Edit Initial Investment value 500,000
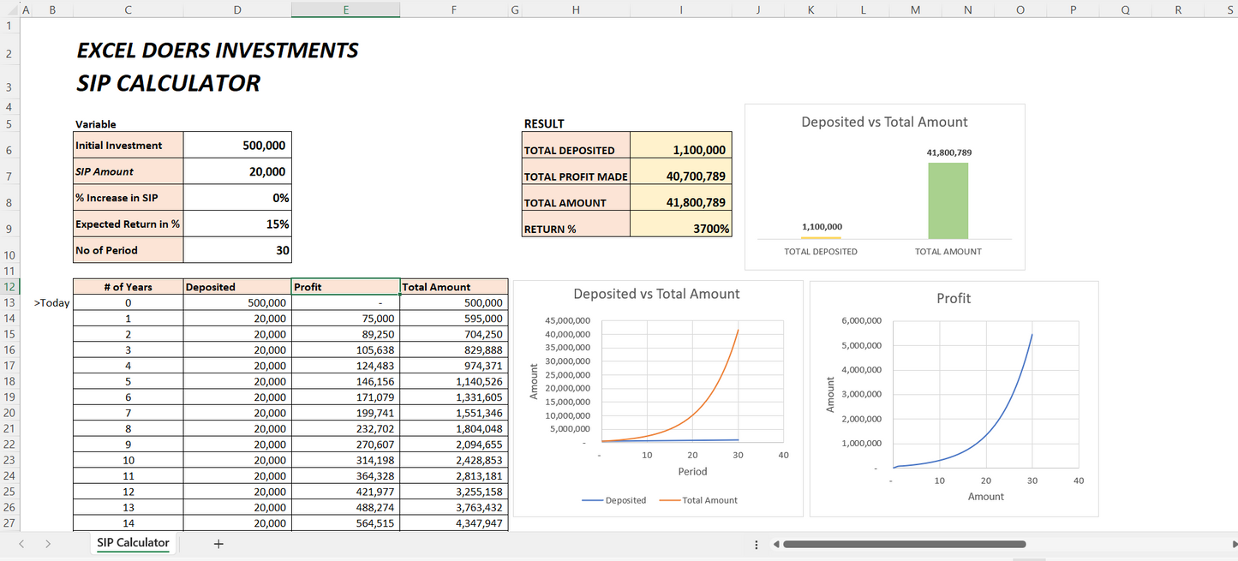The width and height of the screenshot is (1238, 561). pyautogui.click(x=237, y=145)
